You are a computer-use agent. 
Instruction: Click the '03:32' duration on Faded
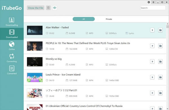click(52, 33)
